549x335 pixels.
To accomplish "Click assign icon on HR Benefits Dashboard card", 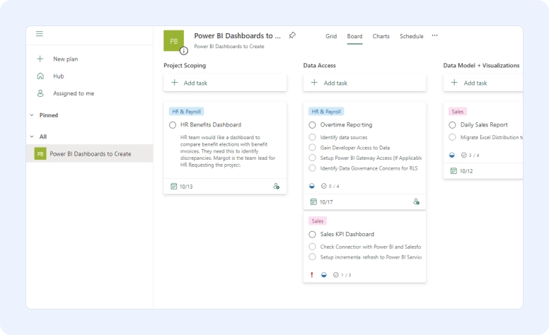I will (276, 186).
